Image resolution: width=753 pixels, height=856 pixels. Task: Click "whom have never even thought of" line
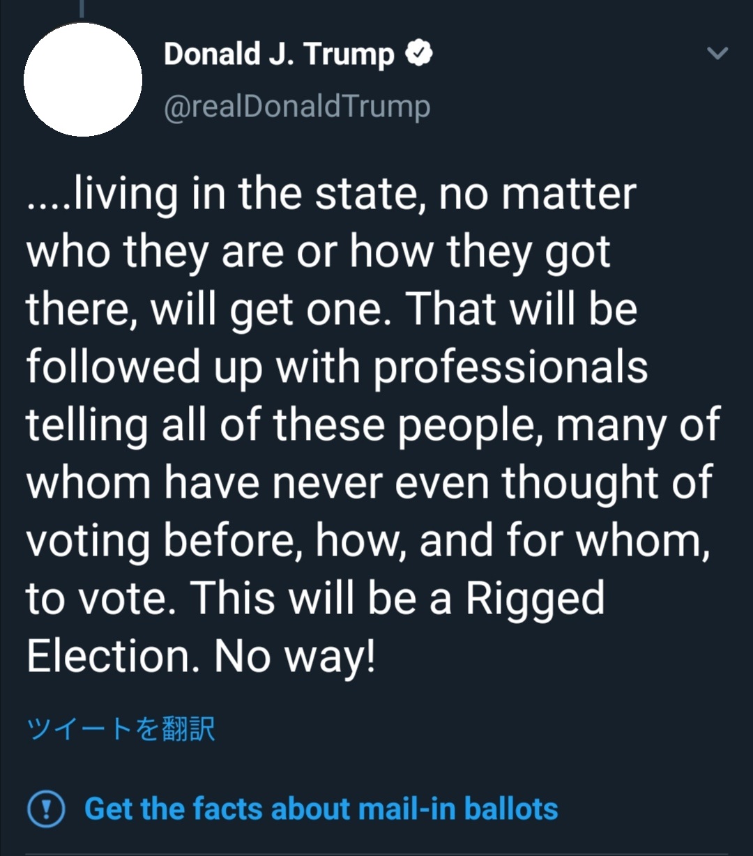point(370,483)
